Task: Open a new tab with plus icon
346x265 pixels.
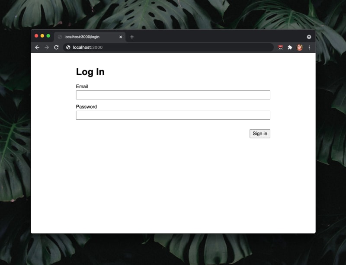Action: (x=132, y=37)
